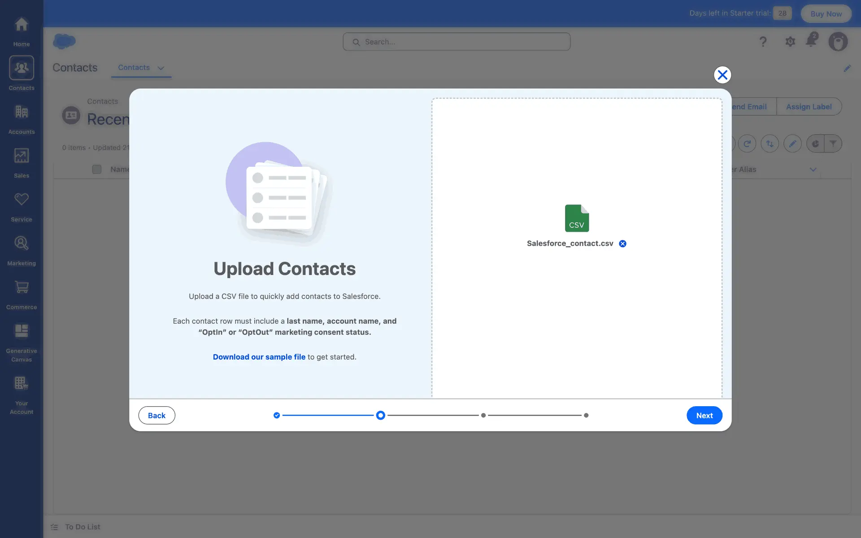Click the Next button
This screenshot has height=538, width=861.
tap(704, 415)
